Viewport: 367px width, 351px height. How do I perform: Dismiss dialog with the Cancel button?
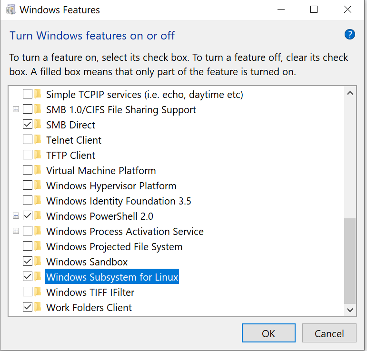329,333
